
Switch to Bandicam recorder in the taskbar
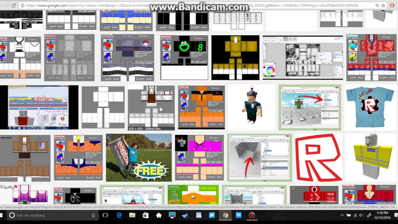pyautogui.click(x=252, y=215)
